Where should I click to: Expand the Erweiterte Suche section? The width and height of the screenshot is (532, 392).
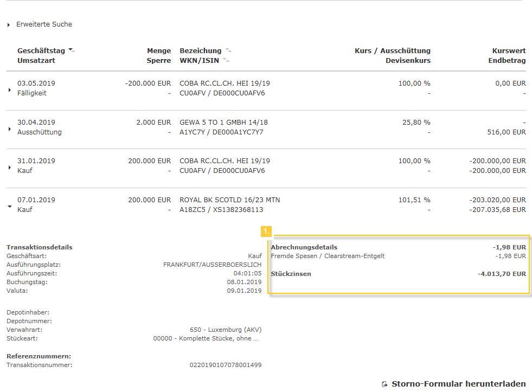pyautogui.click(x=9, y=25)
